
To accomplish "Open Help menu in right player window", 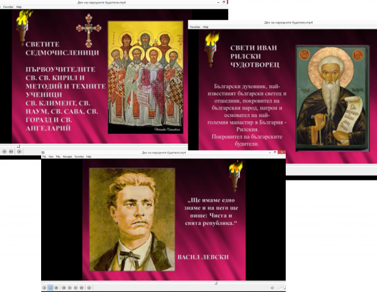I will (x=206, y=27).
